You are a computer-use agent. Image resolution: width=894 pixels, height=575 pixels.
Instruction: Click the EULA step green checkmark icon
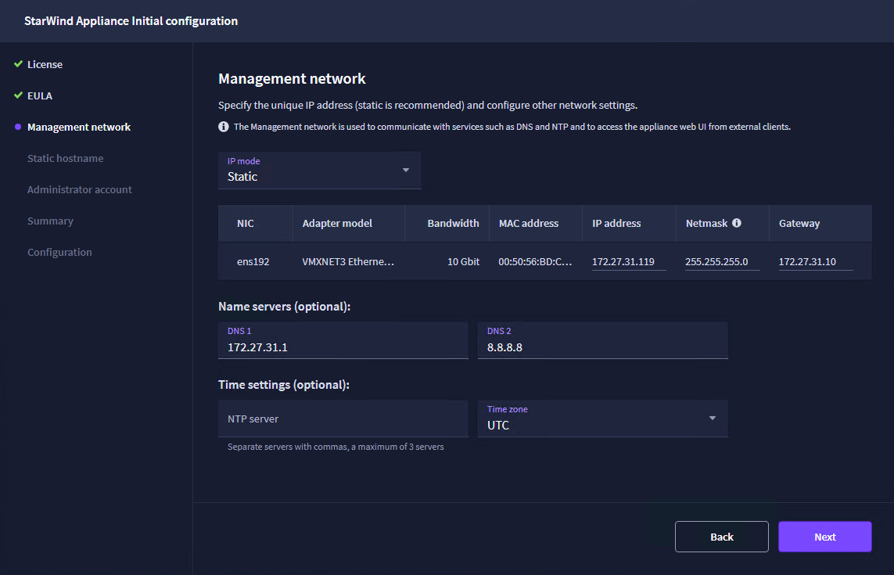click(18, 95)
